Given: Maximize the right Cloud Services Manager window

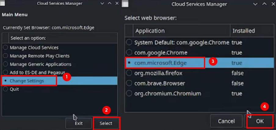Looking at the screenshot, I should [x=264, y=4].
